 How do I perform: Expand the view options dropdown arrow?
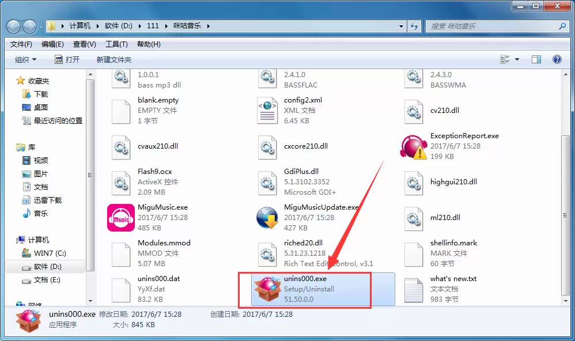517,59
